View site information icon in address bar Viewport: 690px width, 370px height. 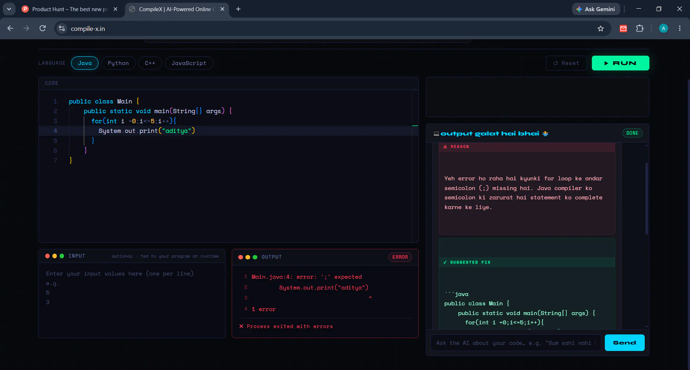62,28
